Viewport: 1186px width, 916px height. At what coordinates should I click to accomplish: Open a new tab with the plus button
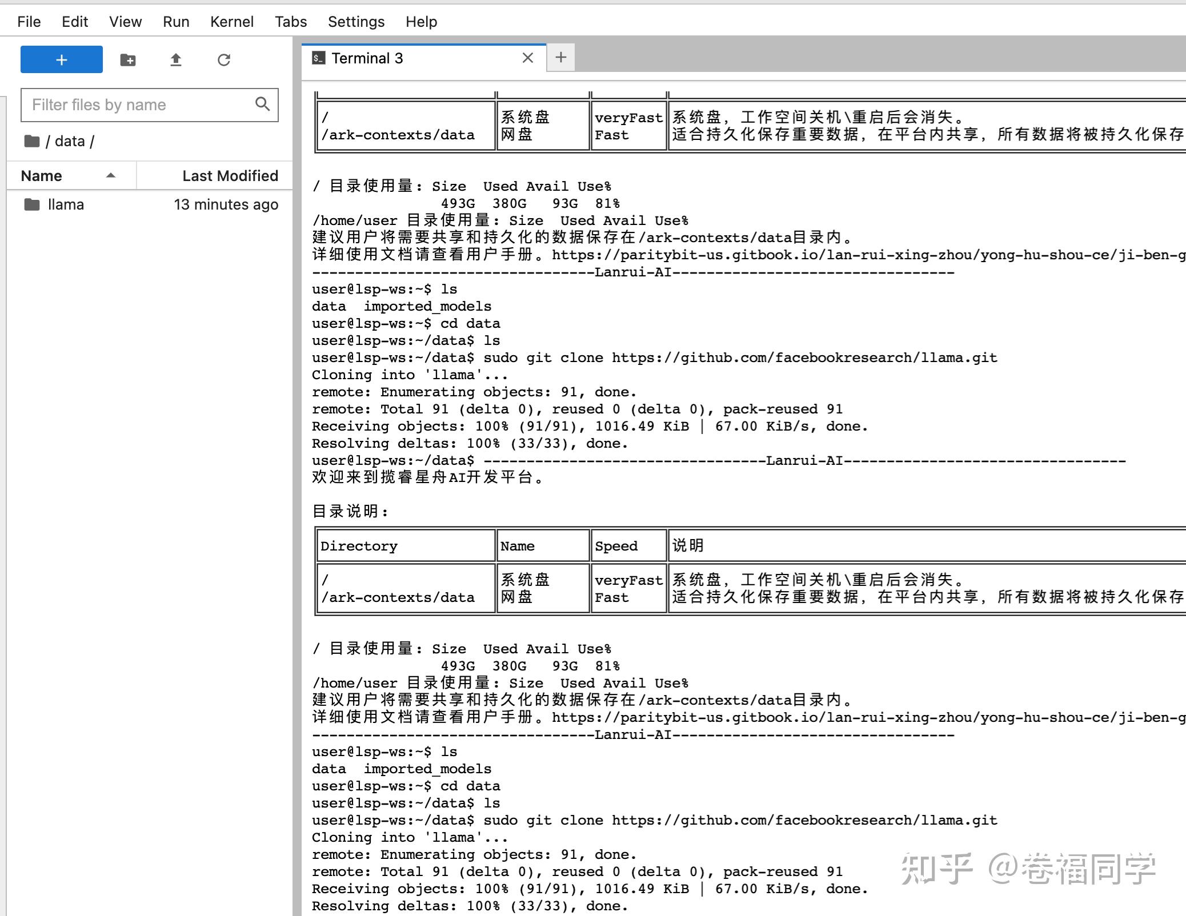pyautogui.click(x=560, y=57)
